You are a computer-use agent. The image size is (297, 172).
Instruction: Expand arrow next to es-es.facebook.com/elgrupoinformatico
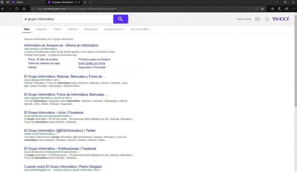tap(71, 116)
